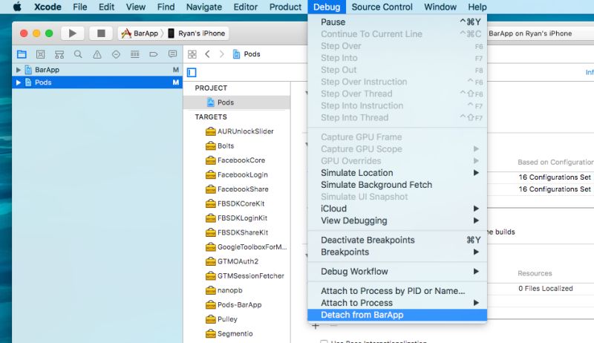Open the Editor menu
594x343 pixels.
click(x=246, y=7)
